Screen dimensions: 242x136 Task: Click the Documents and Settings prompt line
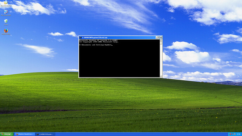96,45
